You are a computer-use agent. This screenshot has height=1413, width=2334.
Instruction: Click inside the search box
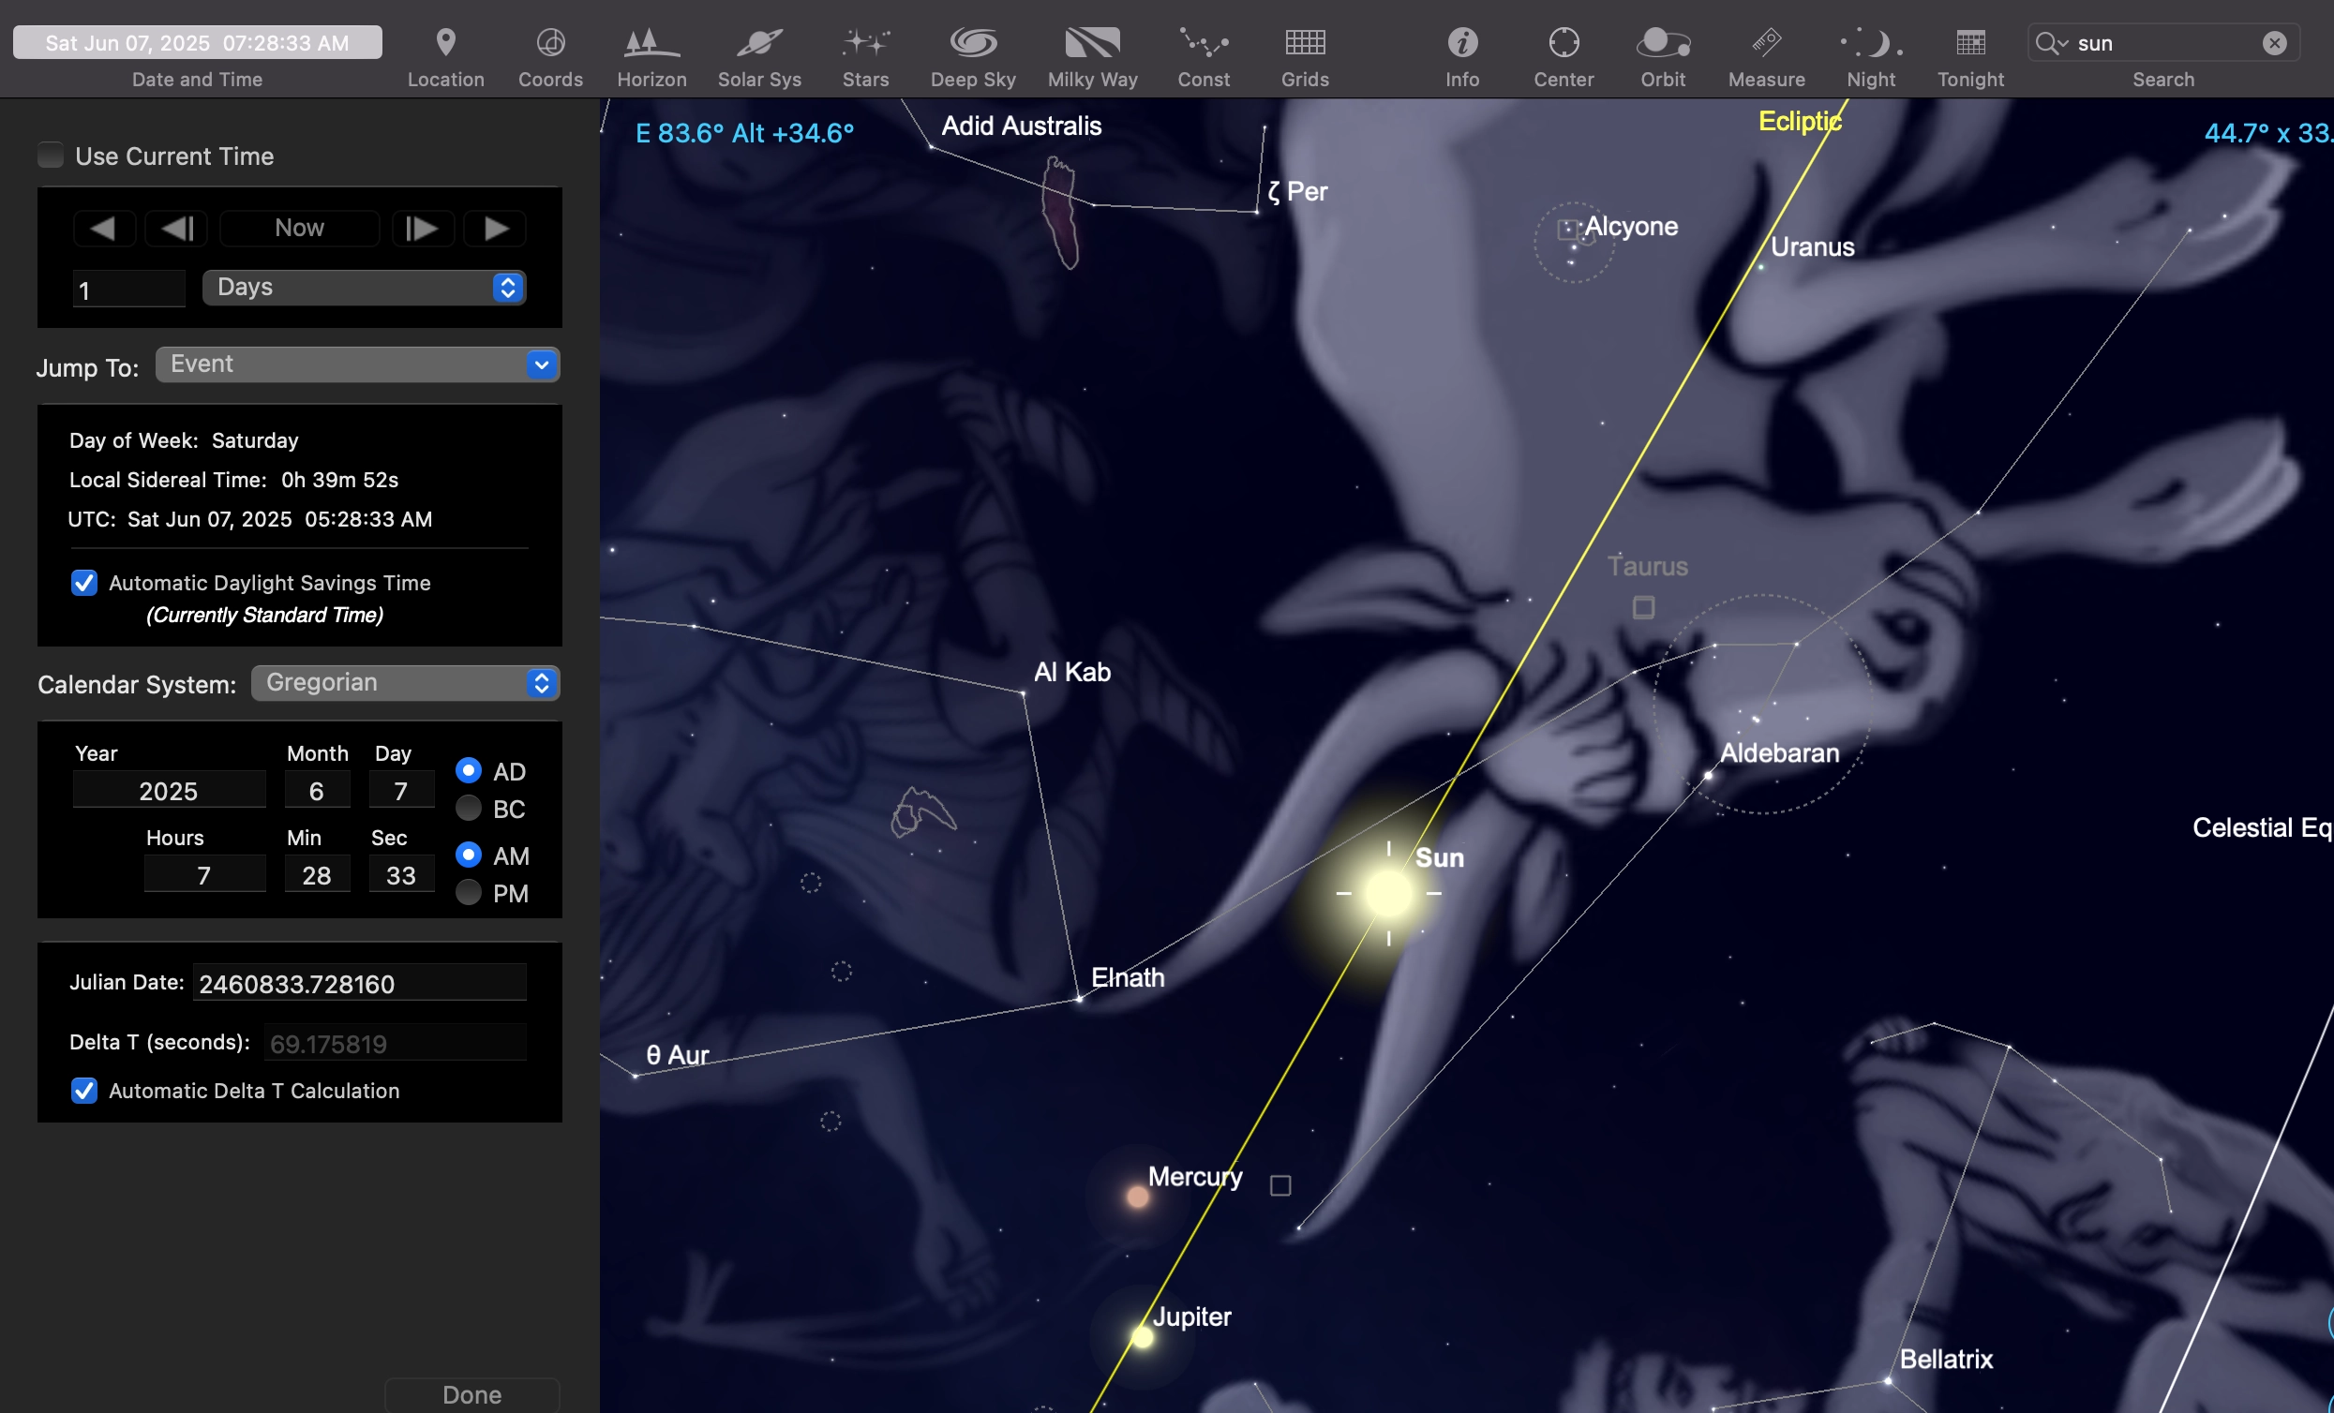2164,43
